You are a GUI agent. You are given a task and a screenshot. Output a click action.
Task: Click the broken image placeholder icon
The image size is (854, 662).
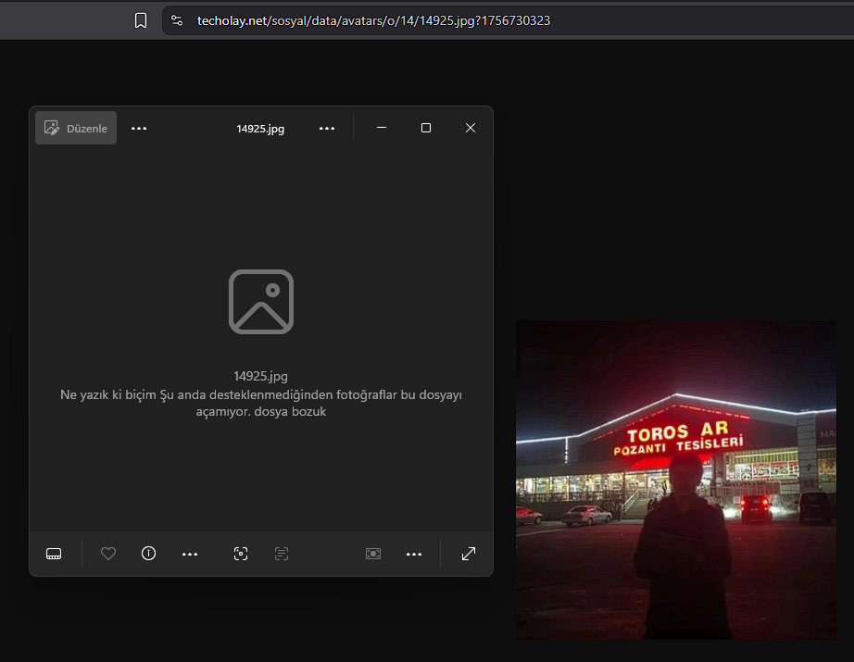(x=261, y=302)
